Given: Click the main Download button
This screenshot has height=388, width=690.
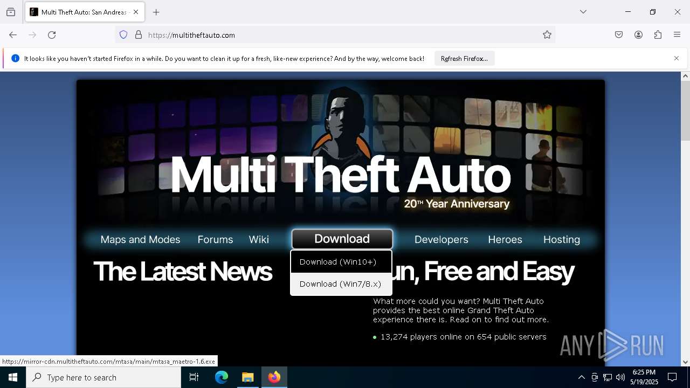Looking at the screenshot, I should click(342, 239).
